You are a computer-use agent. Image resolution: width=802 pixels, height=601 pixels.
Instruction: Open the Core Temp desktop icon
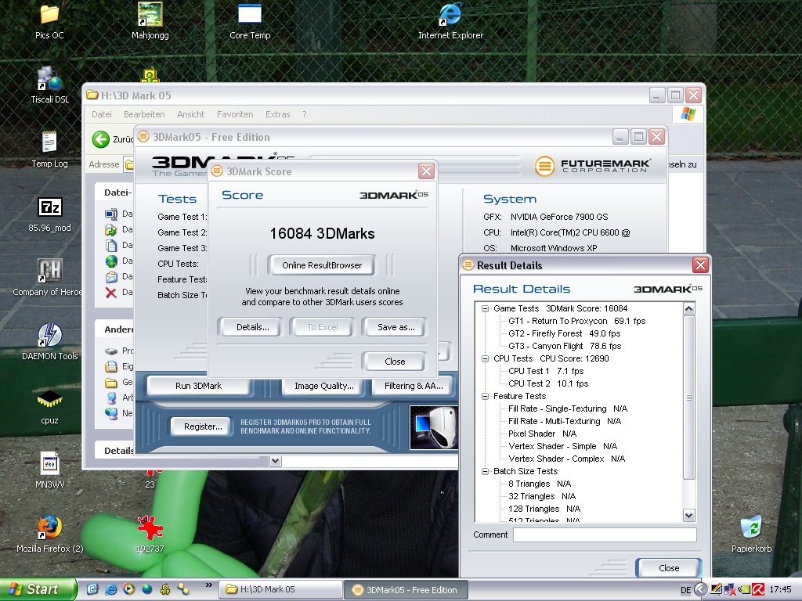click(250, 15)
